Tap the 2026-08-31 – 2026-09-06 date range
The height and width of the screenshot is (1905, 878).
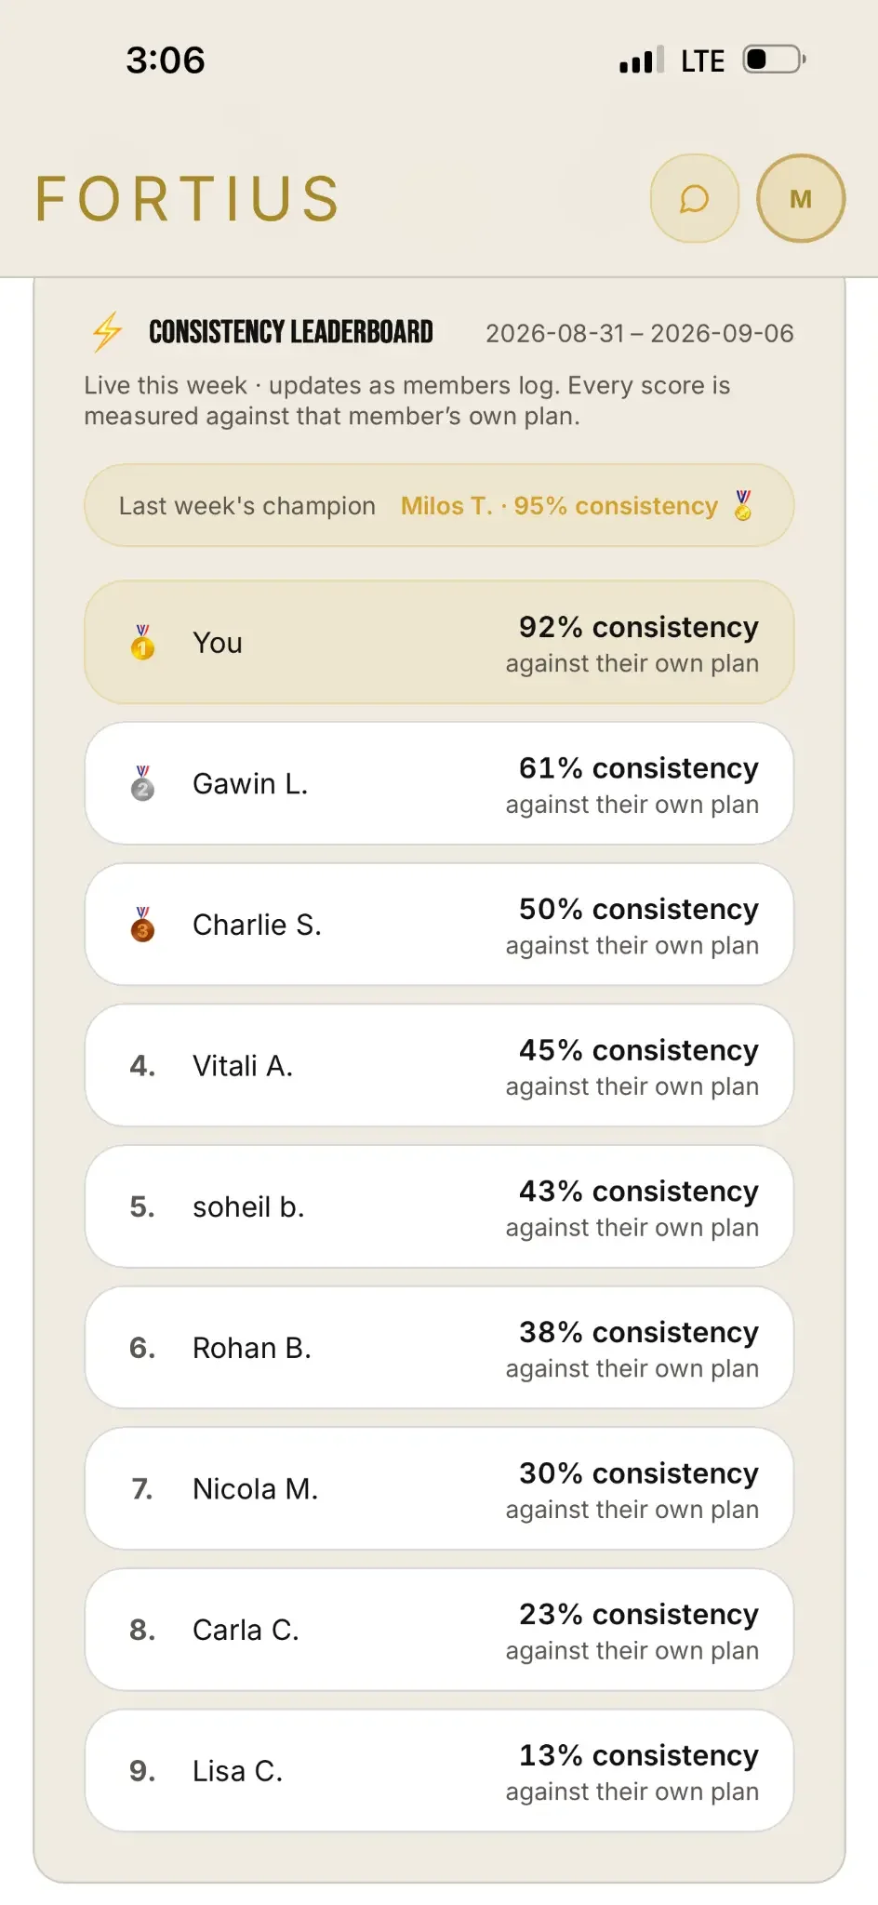click(x=640, y=333)
